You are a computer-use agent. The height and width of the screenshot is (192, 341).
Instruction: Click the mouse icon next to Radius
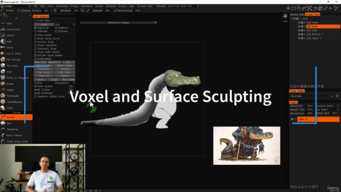[55, 11]
